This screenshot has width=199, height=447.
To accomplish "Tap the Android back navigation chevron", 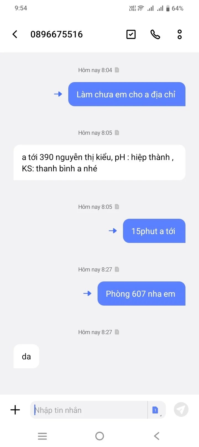I will pos(157,436).
